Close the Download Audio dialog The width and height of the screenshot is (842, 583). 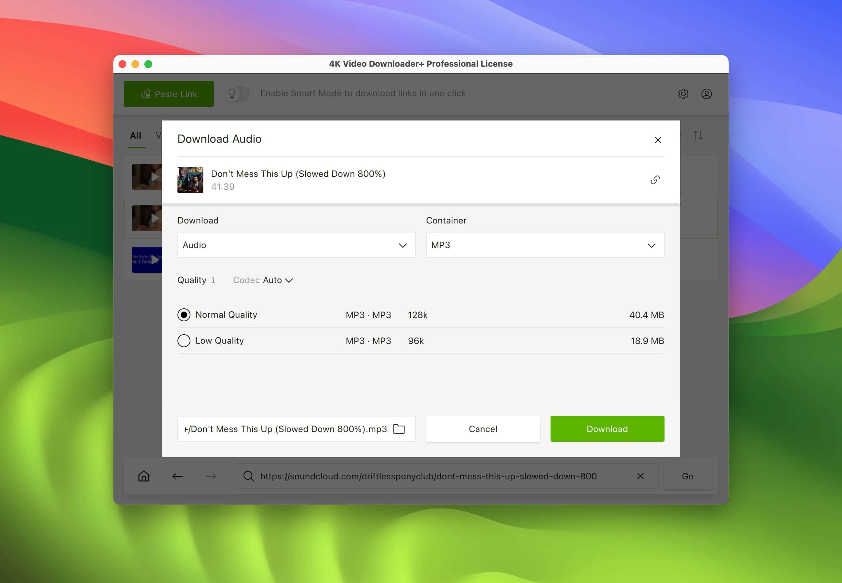pyautogui.click(x=658, y=140)
